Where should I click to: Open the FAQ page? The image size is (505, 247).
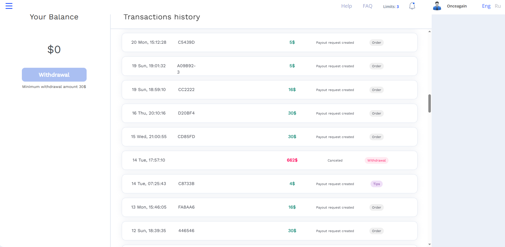pos(367,6)
